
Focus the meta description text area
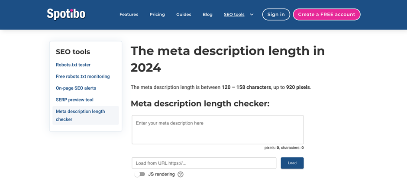(x=217, y=130)
